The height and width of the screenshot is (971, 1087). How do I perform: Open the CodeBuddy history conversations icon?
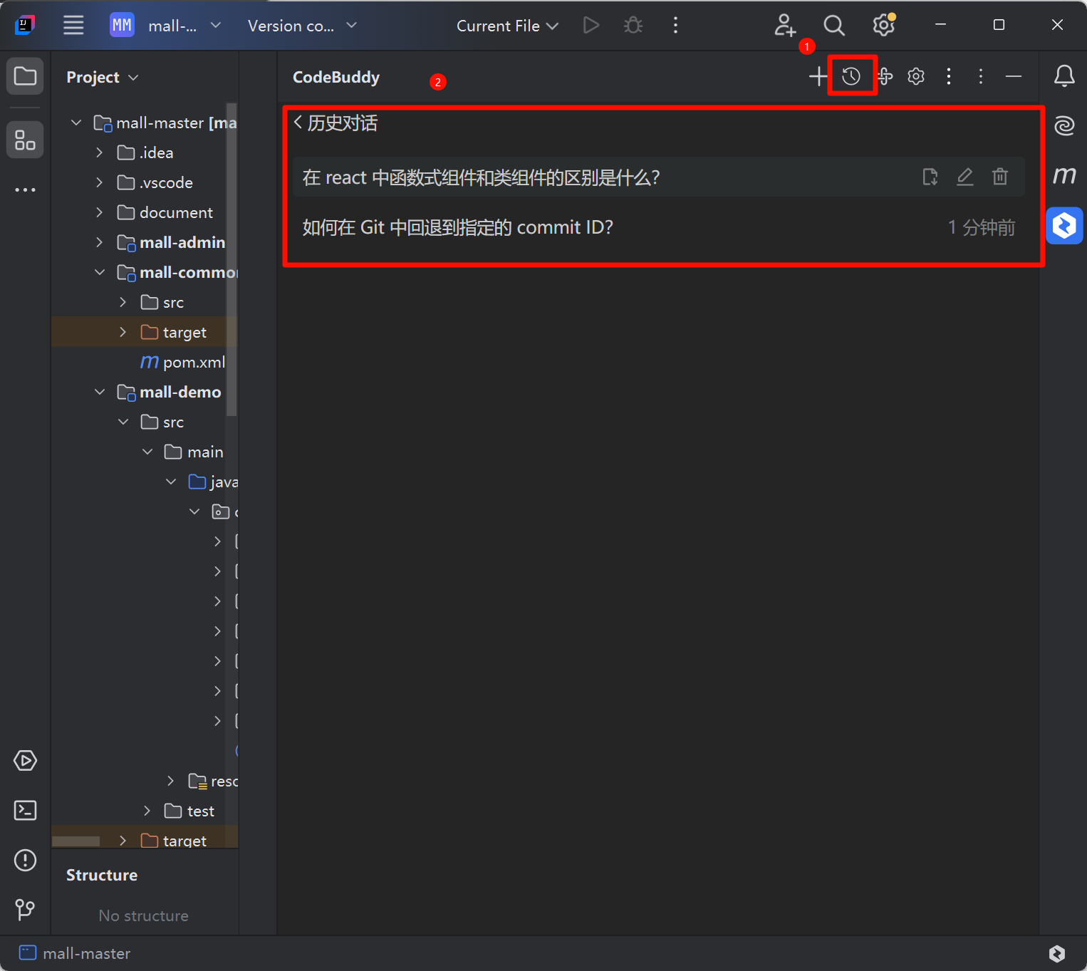851,76
